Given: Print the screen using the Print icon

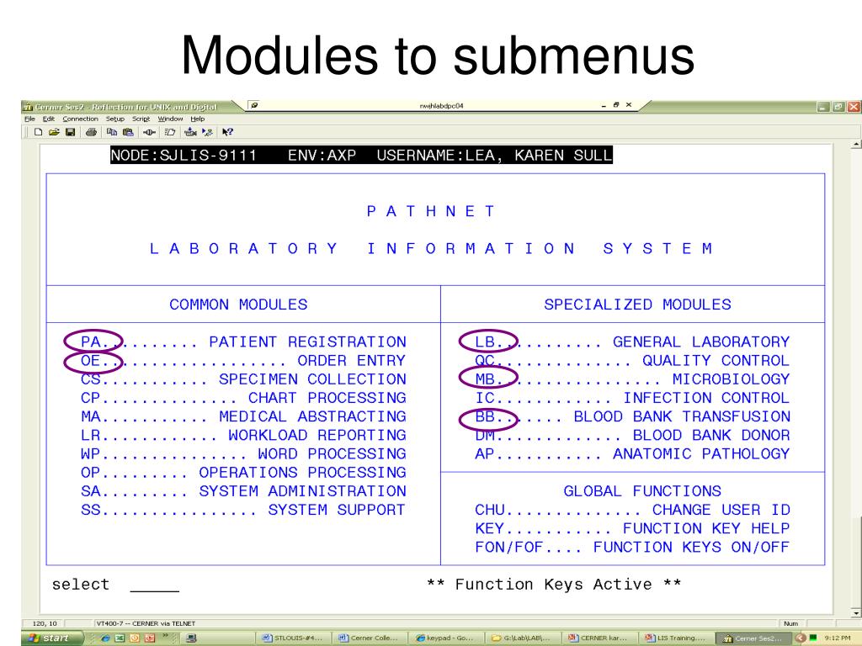Looking at the screenshot, I should coord(93,132).
